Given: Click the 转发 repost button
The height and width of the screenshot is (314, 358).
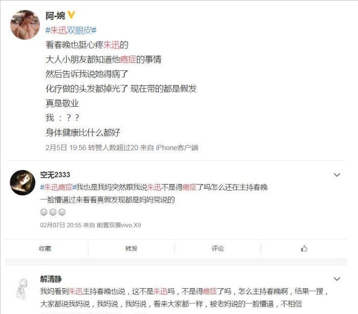Looking at the screenshot, I should [x=131, y=248].
